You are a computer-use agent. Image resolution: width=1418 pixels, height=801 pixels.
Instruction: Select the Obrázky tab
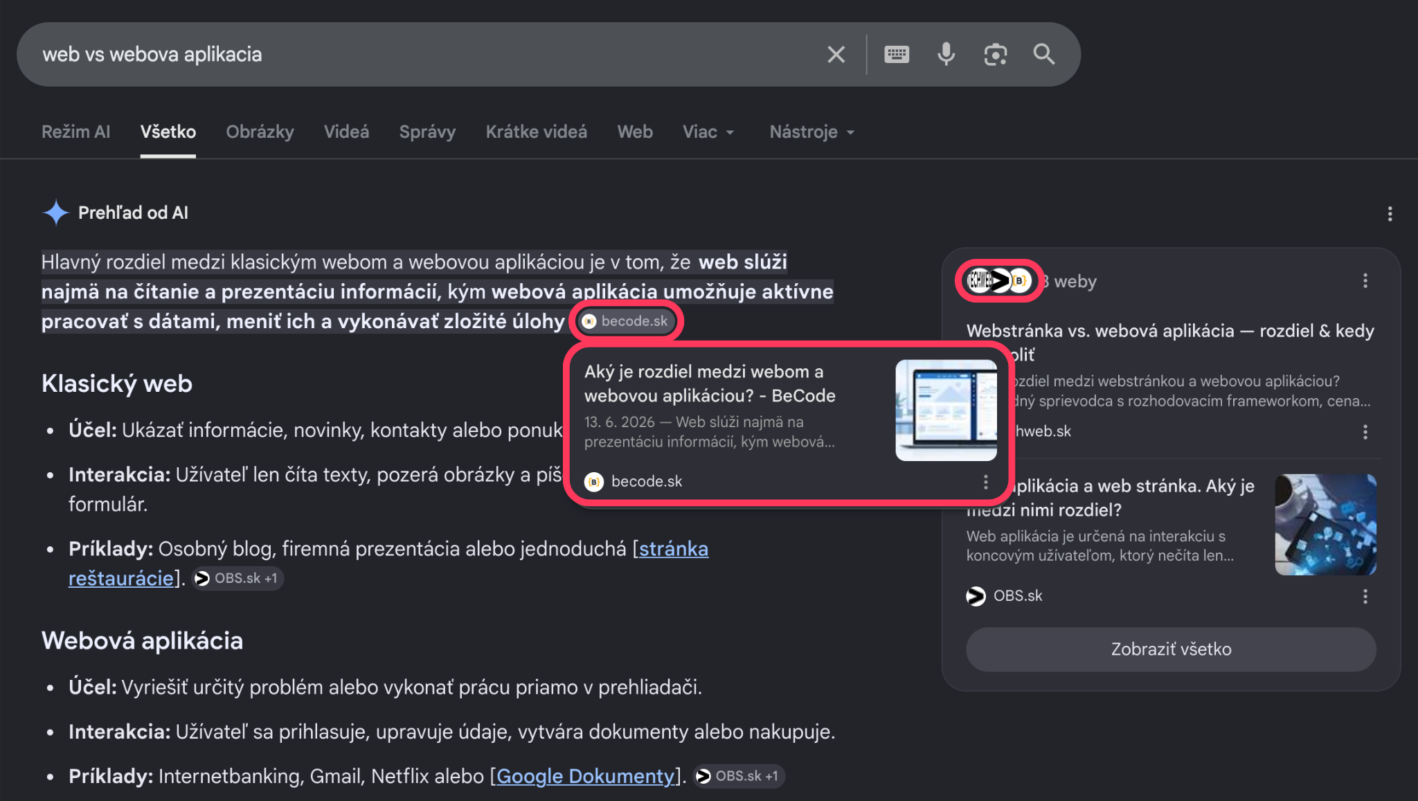260,132
